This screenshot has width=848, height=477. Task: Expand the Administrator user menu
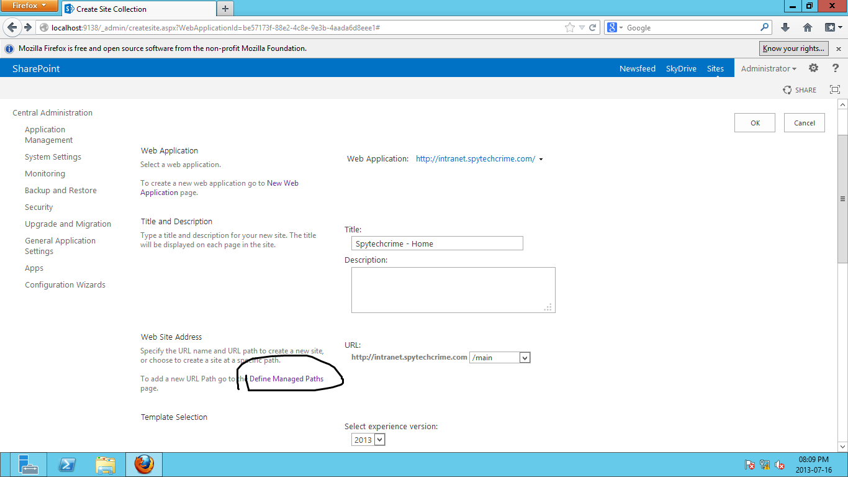click(x=769, y=69)
